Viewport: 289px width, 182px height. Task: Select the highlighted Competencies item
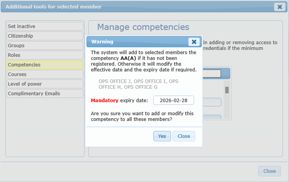[45, 65]
